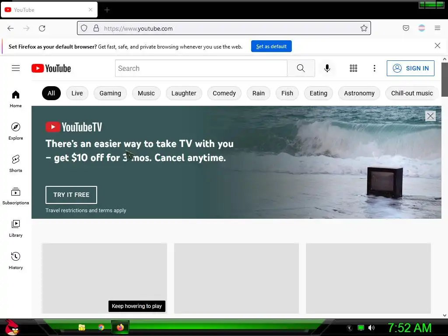448x336 pixels.
Task: Select the Fish filter chip
Action: [287, 93]
